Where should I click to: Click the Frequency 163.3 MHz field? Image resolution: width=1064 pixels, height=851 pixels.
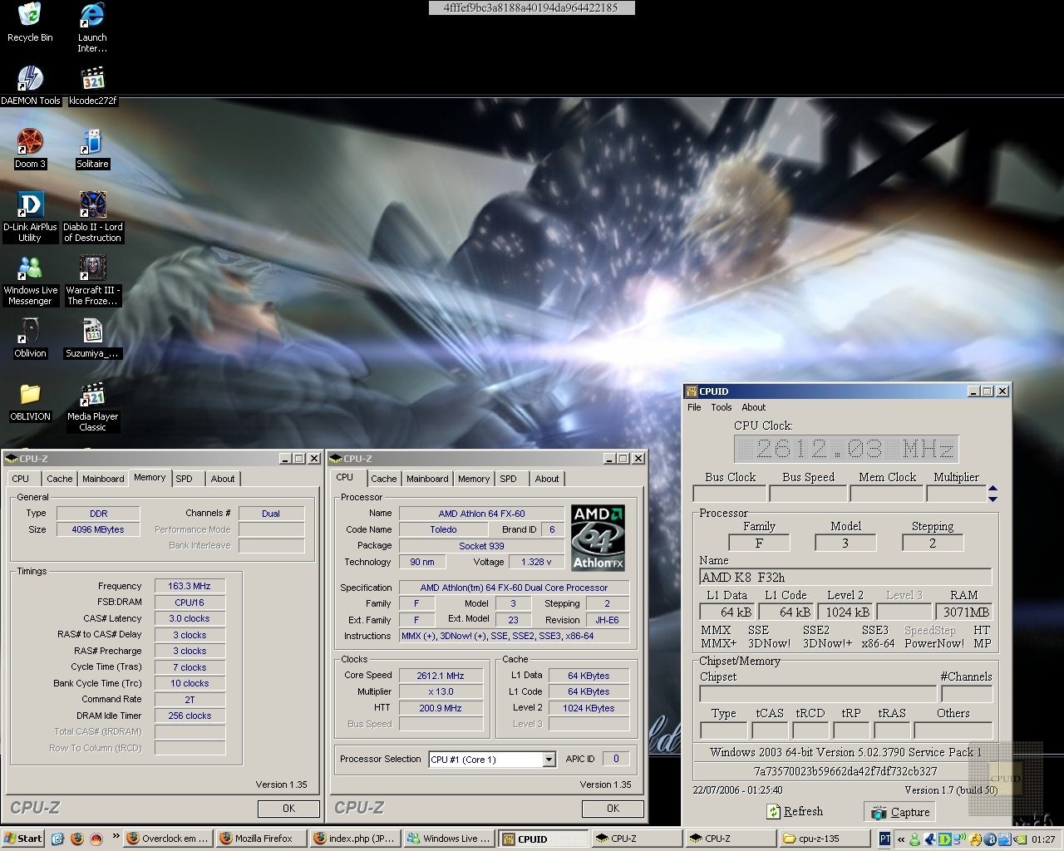190,586
